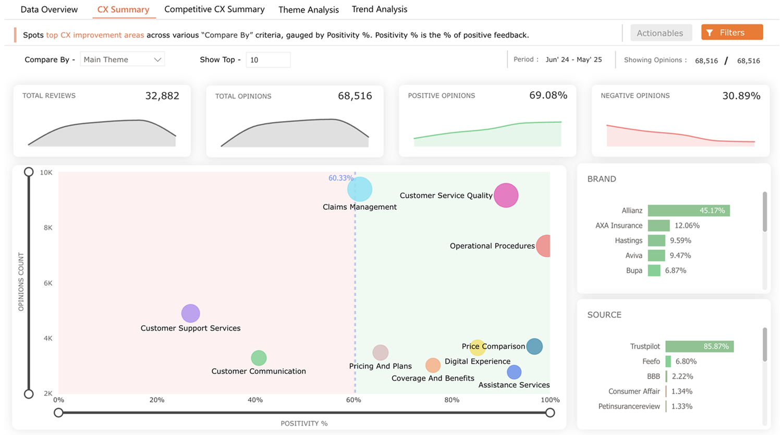
Task: Open the Competitive CX Summary tab
Action: [x=214, y=9]
